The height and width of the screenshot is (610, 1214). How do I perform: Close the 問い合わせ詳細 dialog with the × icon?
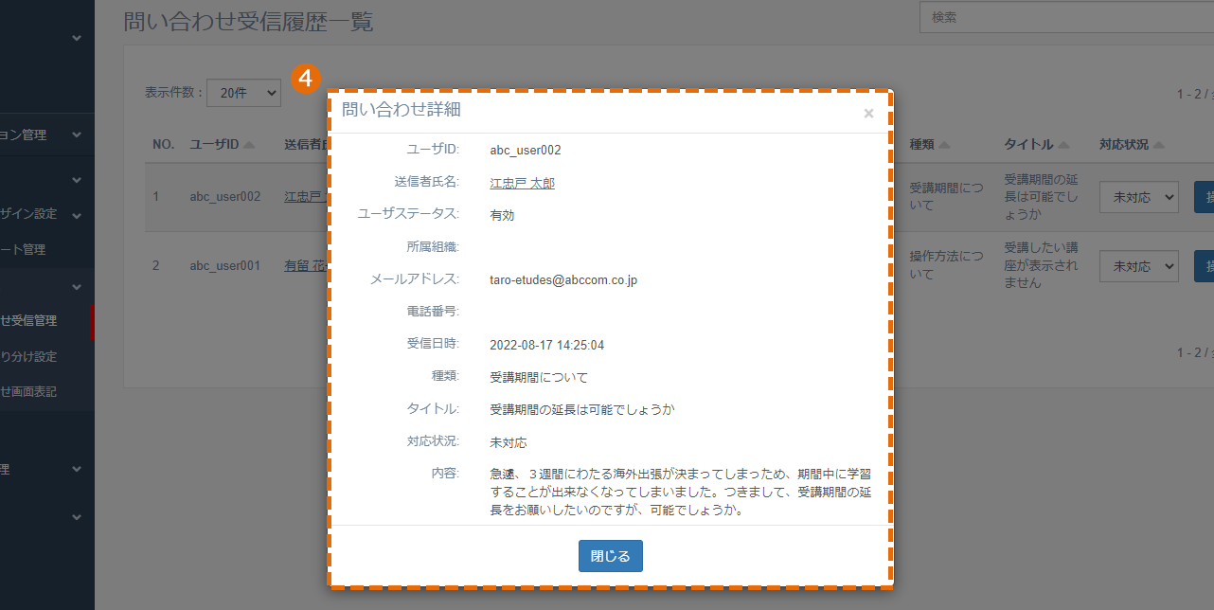[x=868, y=114]
